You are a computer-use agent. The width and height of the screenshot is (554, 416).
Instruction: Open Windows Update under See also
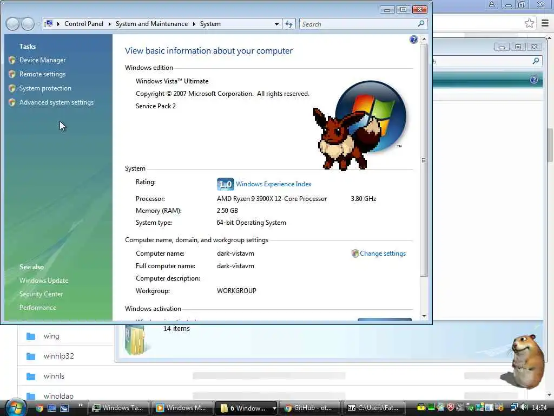44,281
